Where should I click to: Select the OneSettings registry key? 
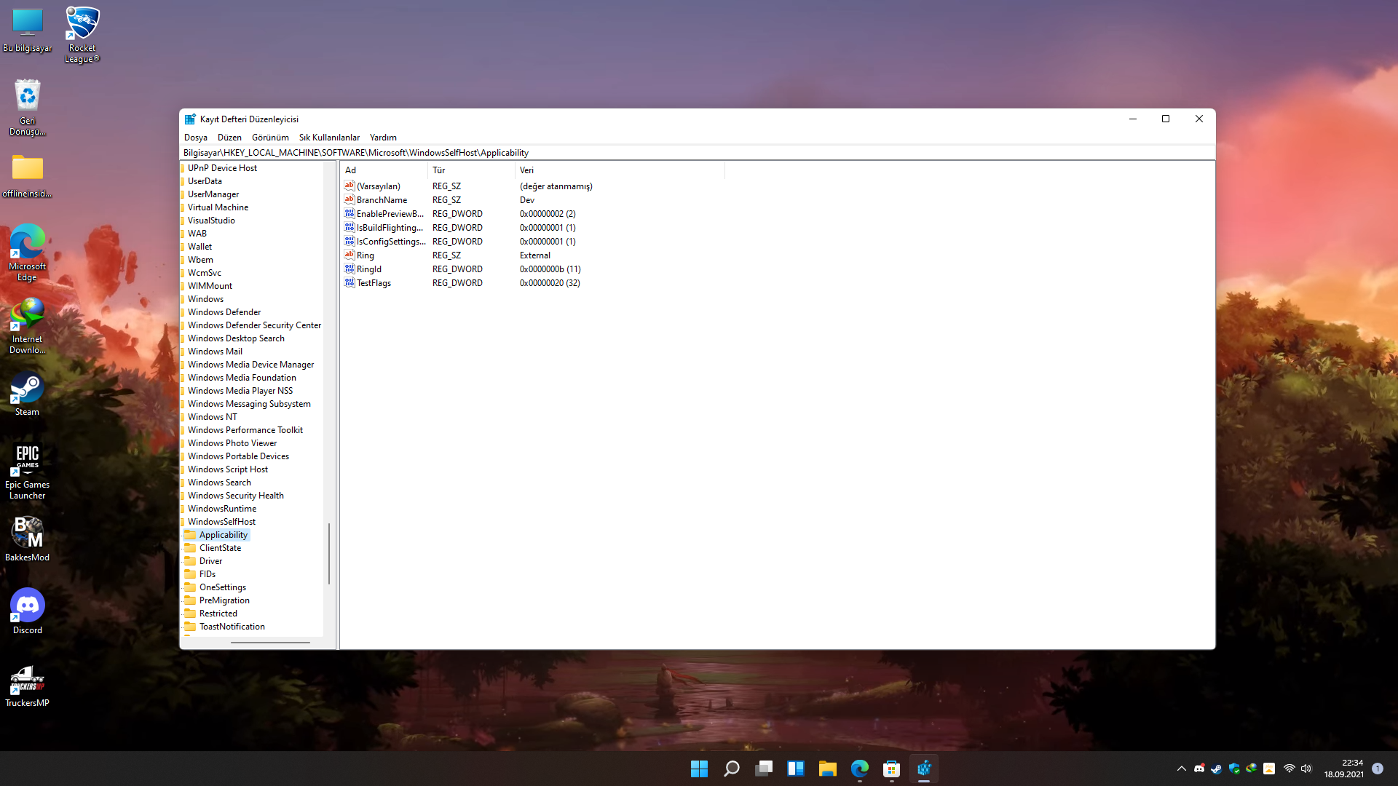pyautogui.click(x=222, y=587)
